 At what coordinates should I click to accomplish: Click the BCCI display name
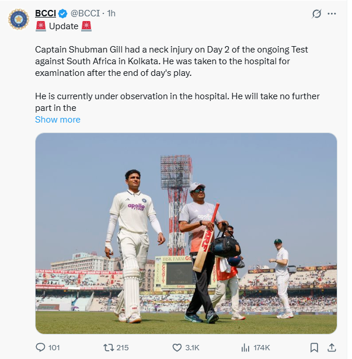pos(45,13)
